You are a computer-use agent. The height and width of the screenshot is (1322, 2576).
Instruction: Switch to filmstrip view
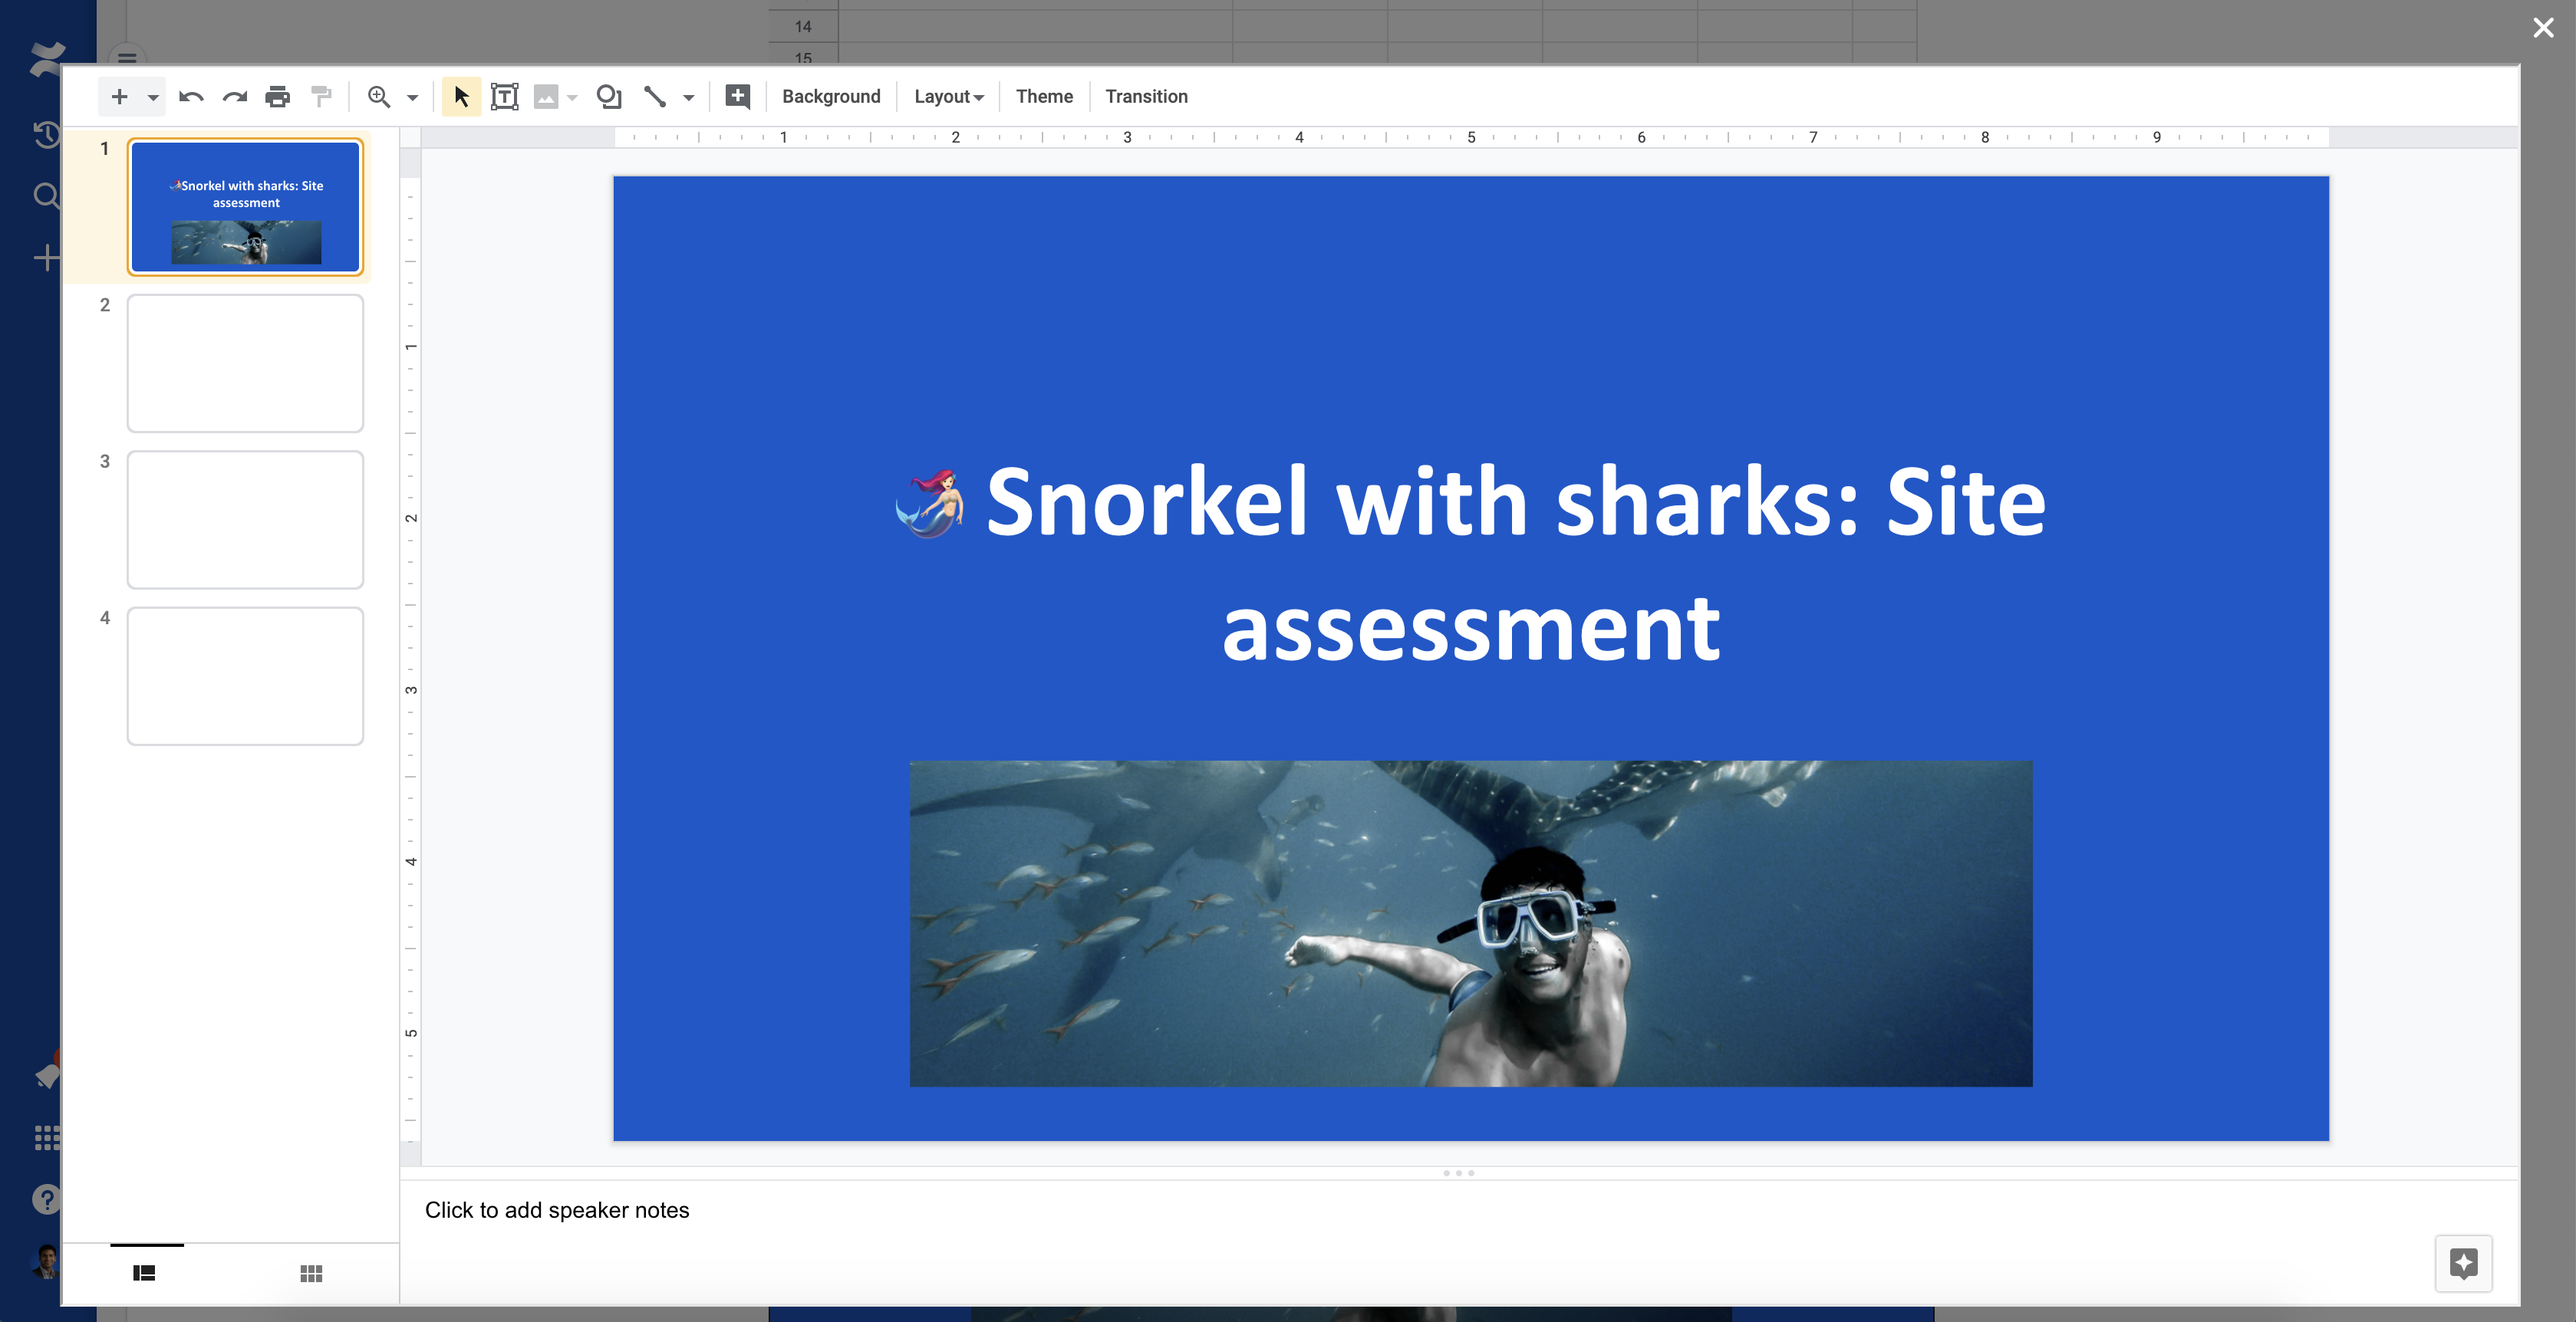[144, 1273]
